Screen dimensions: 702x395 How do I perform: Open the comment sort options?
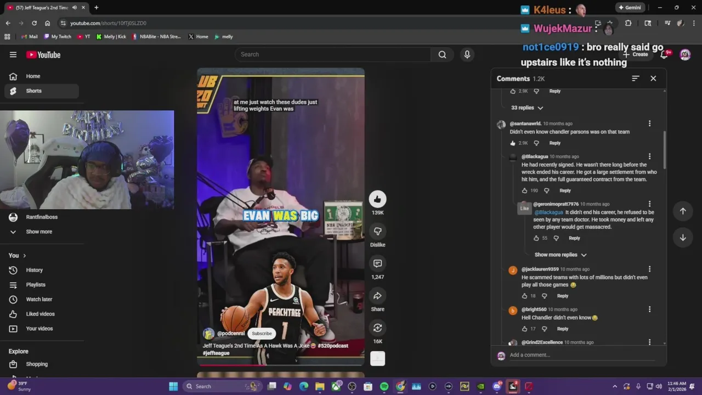(635, 78)
